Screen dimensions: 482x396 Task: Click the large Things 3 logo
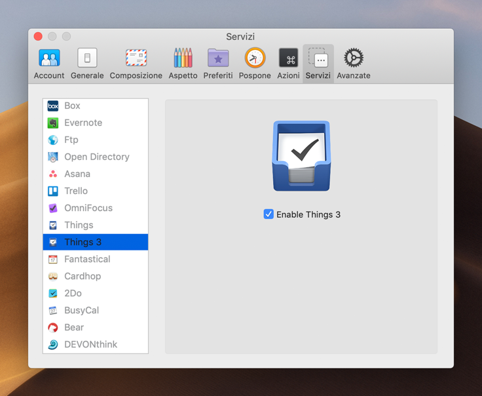click(301, 156)
